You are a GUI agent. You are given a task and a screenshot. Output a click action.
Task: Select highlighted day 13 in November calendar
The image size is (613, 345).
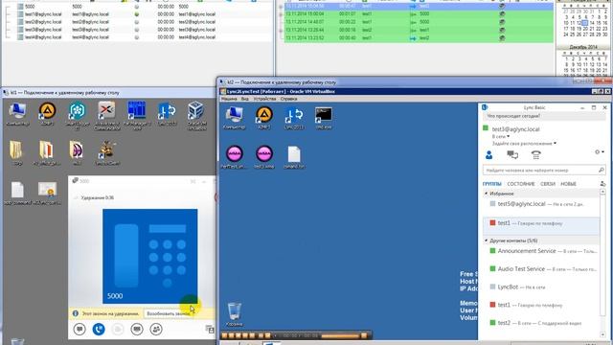585,23
